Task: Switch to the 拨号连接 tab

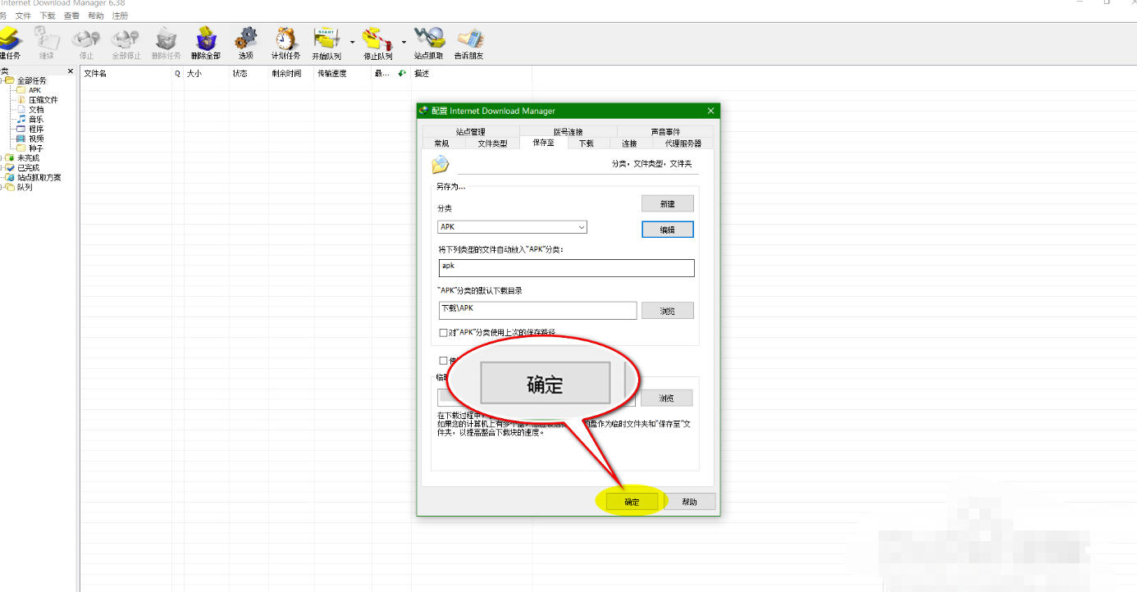Action: [x=568, y=131]
